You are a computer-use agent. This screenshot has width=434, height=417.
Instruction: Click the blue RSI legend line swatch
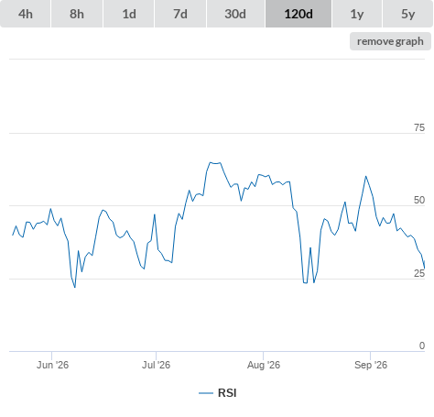[206, 393]
